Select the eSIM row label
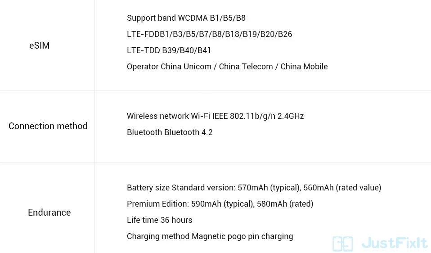 click(x=39, y=45)
